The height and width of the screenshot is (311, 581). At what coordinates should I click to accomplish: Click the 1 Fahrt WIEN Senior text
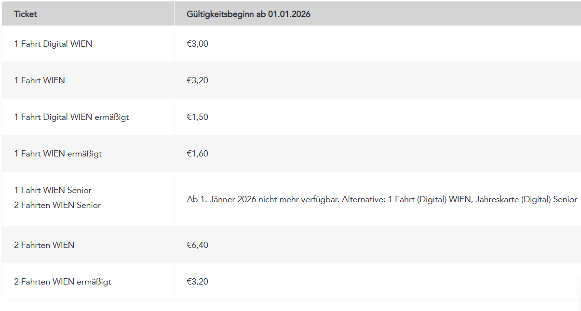53,190
